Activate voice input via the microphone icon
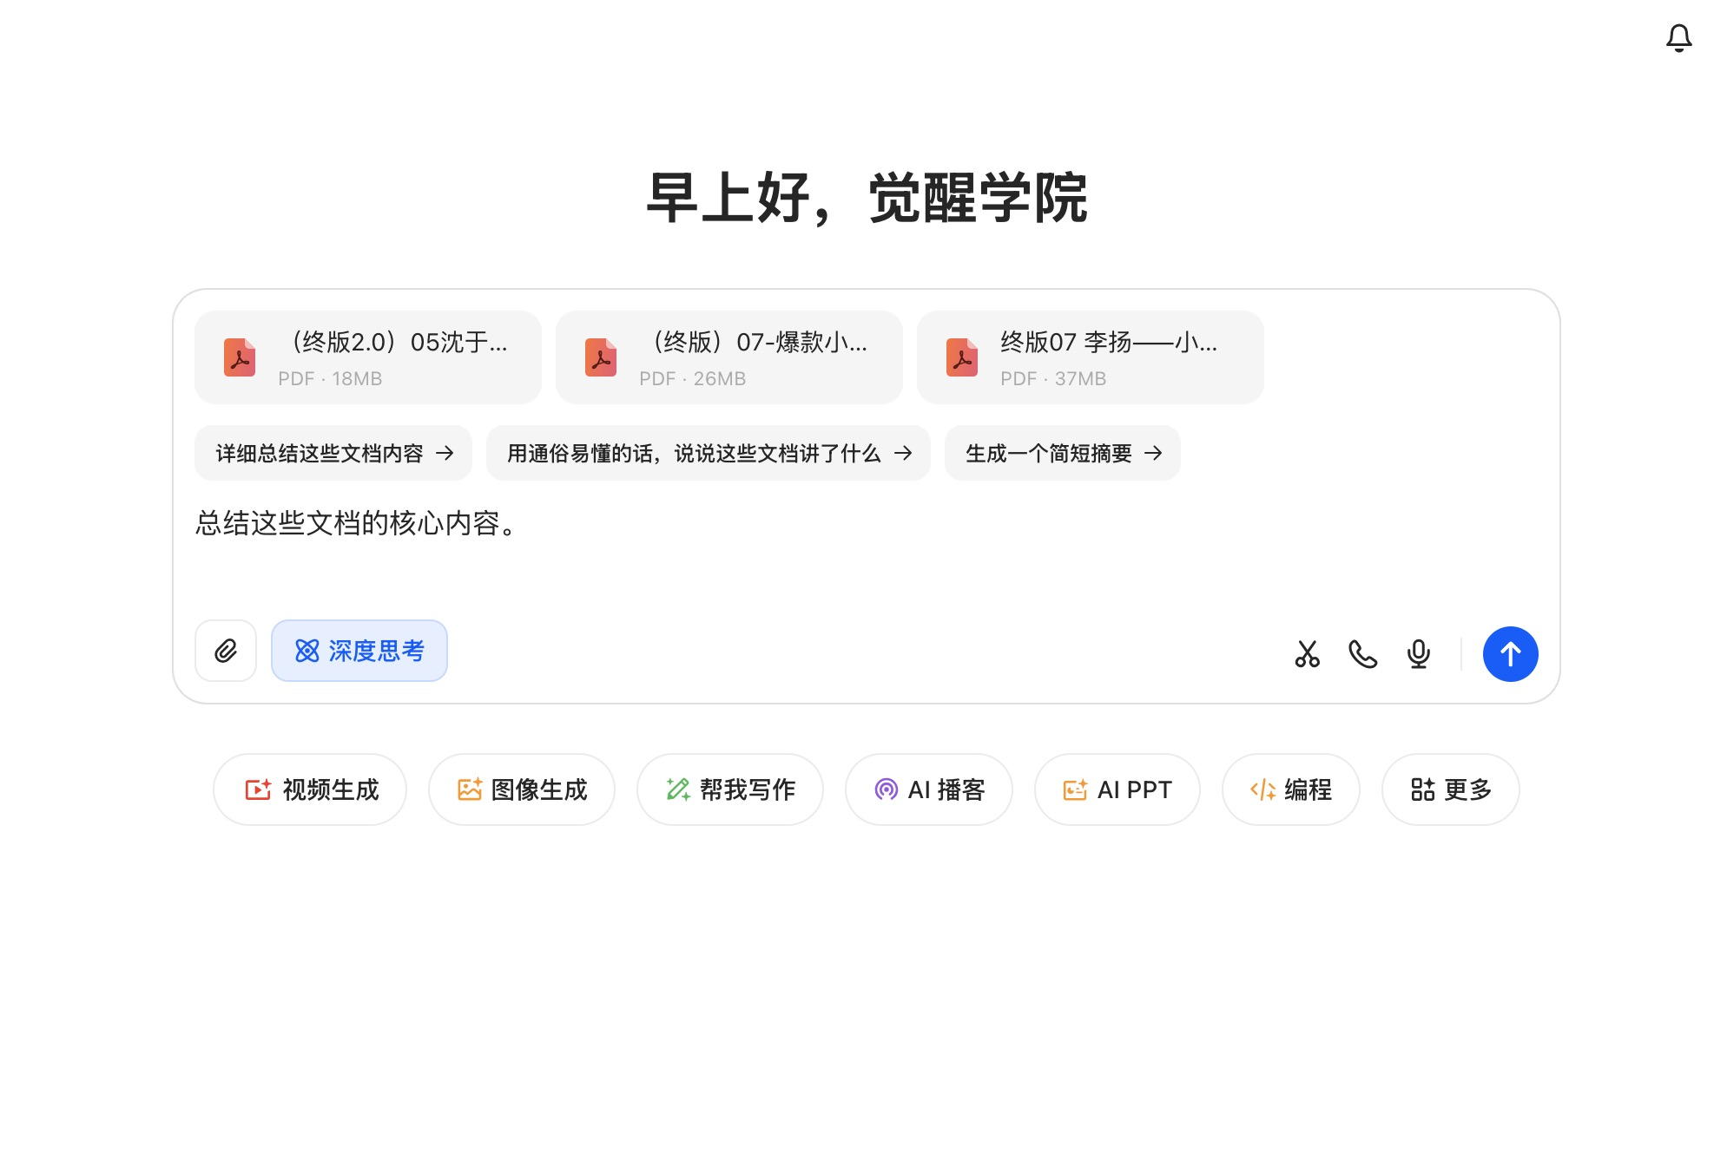This screenshot has height=1166, width=1714. point(1418,655)
